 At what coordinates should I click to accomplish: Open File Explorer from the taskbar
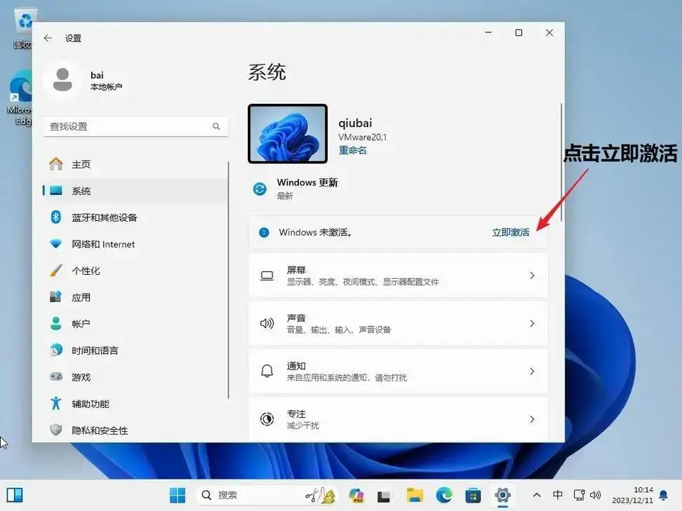click(413, 496)
